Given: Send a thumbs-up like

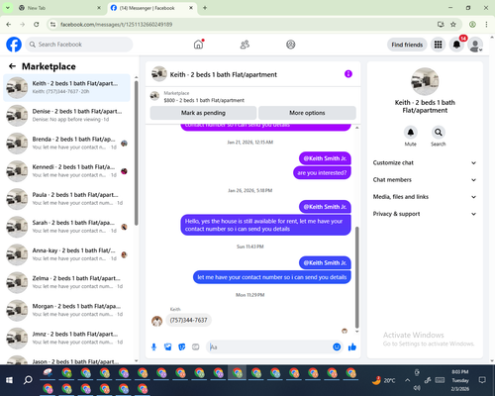Looking at the screenshot, I should (352, 346).
